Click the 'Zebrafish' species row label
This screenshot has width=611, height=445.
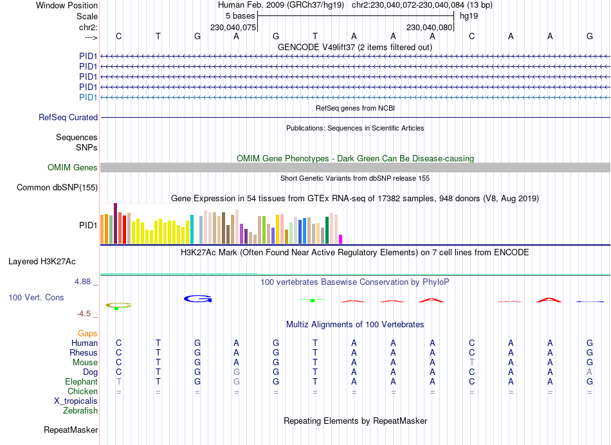pyautogui.click(x=80, y=410)
